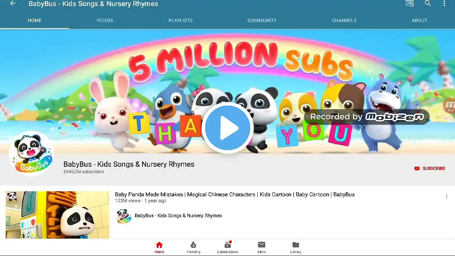Open video options three-dot menu
This screenshot has width=455, height=256.
tap(446, 197)
